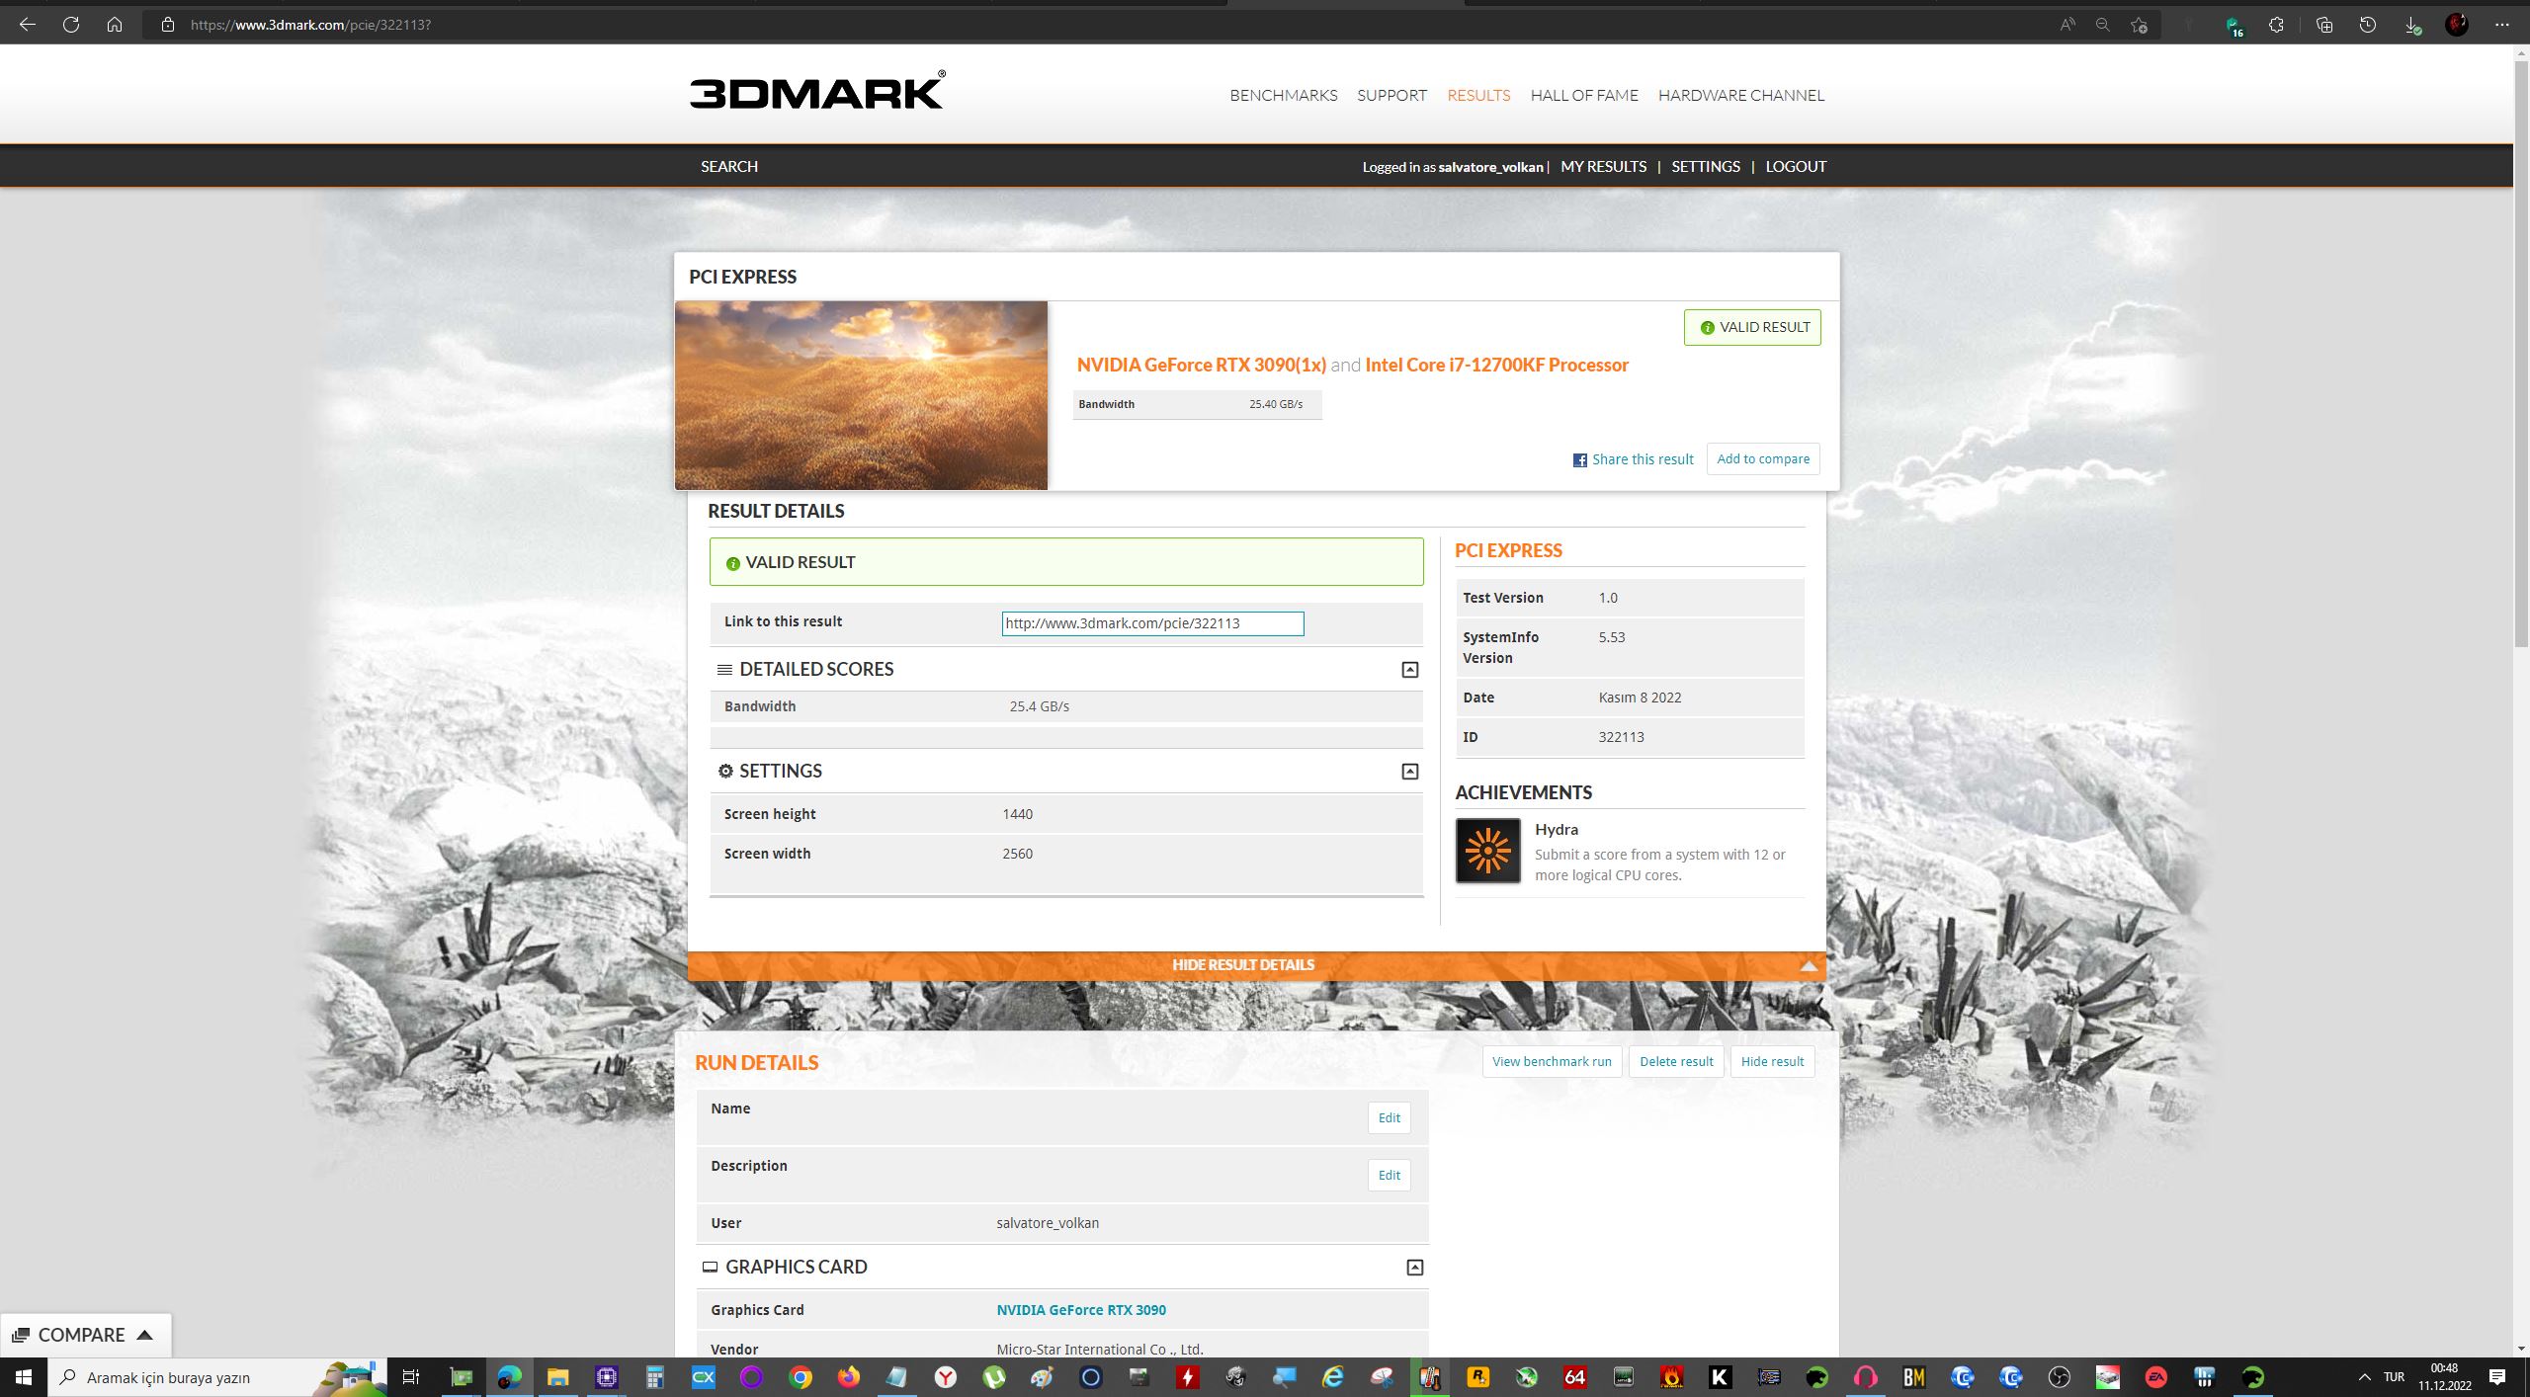Screen dimensions: 2530x1397
Task: Click Edit button in the Description row
Action: [x=1389, y=1176]
